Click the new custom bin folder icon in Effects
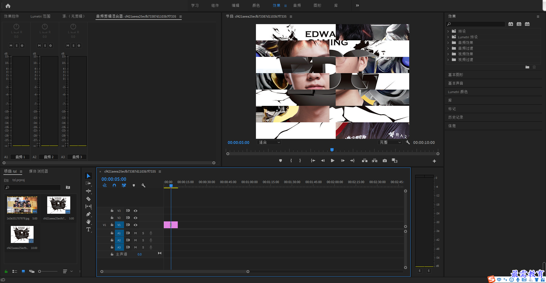 click(x=527, y=67)
